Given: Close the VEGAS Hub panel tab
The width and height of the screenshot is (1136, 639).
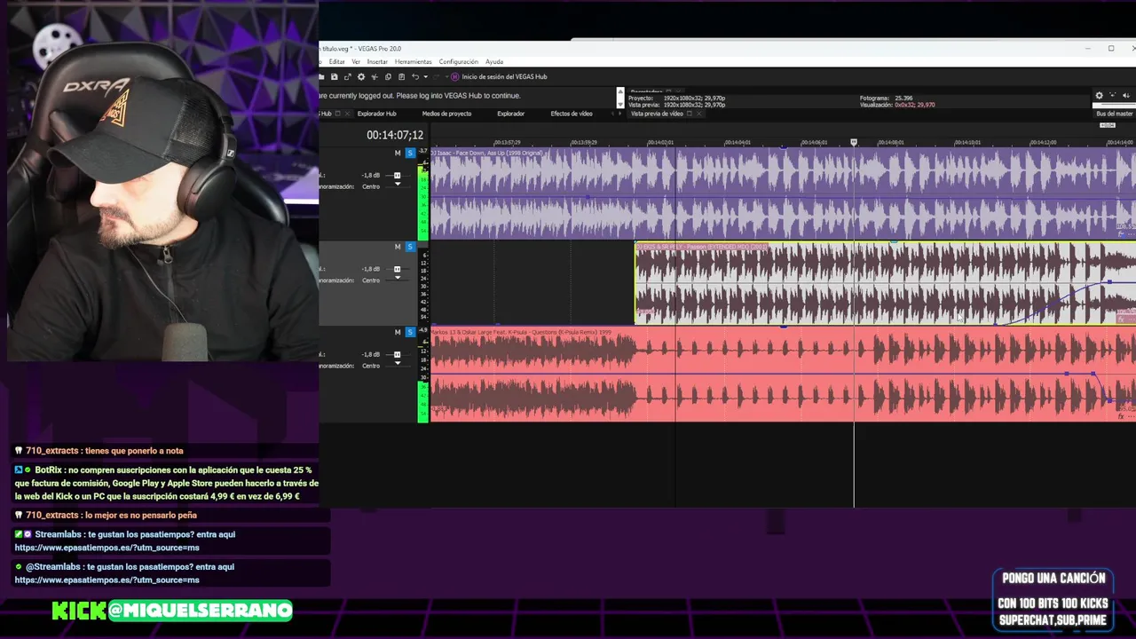Looking at the screenshot, I should 347,114.
